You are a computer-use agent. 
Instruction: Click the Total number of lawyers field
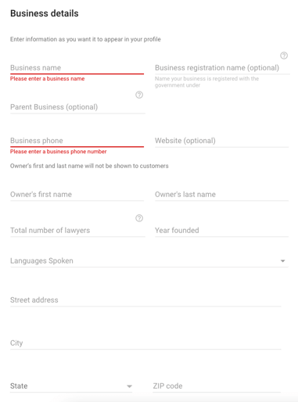[77, 231]
